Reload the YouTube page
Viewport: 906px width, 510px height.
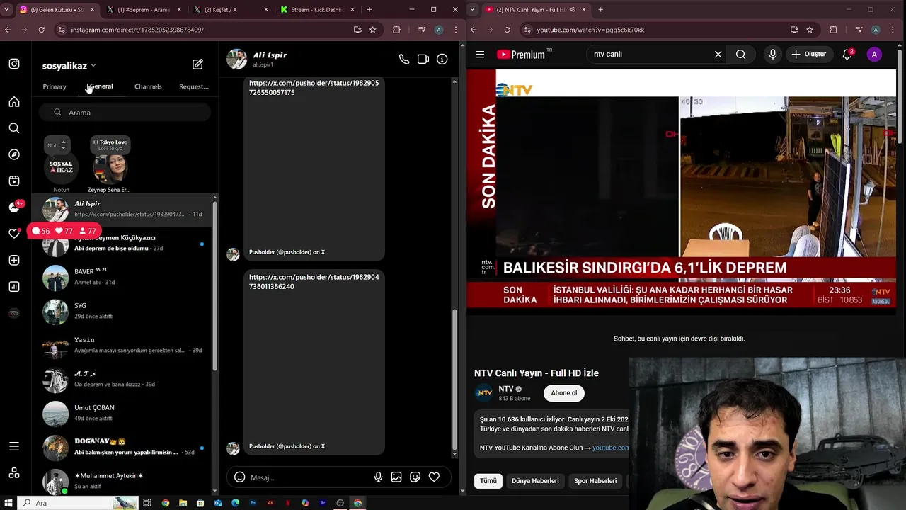click(x=507, y=30)
